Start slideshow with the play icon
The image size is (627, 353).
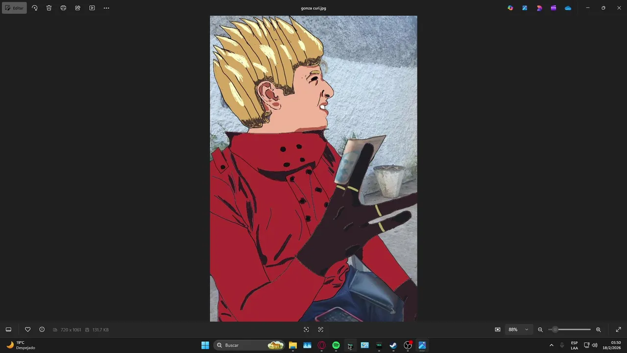(92, 8)
